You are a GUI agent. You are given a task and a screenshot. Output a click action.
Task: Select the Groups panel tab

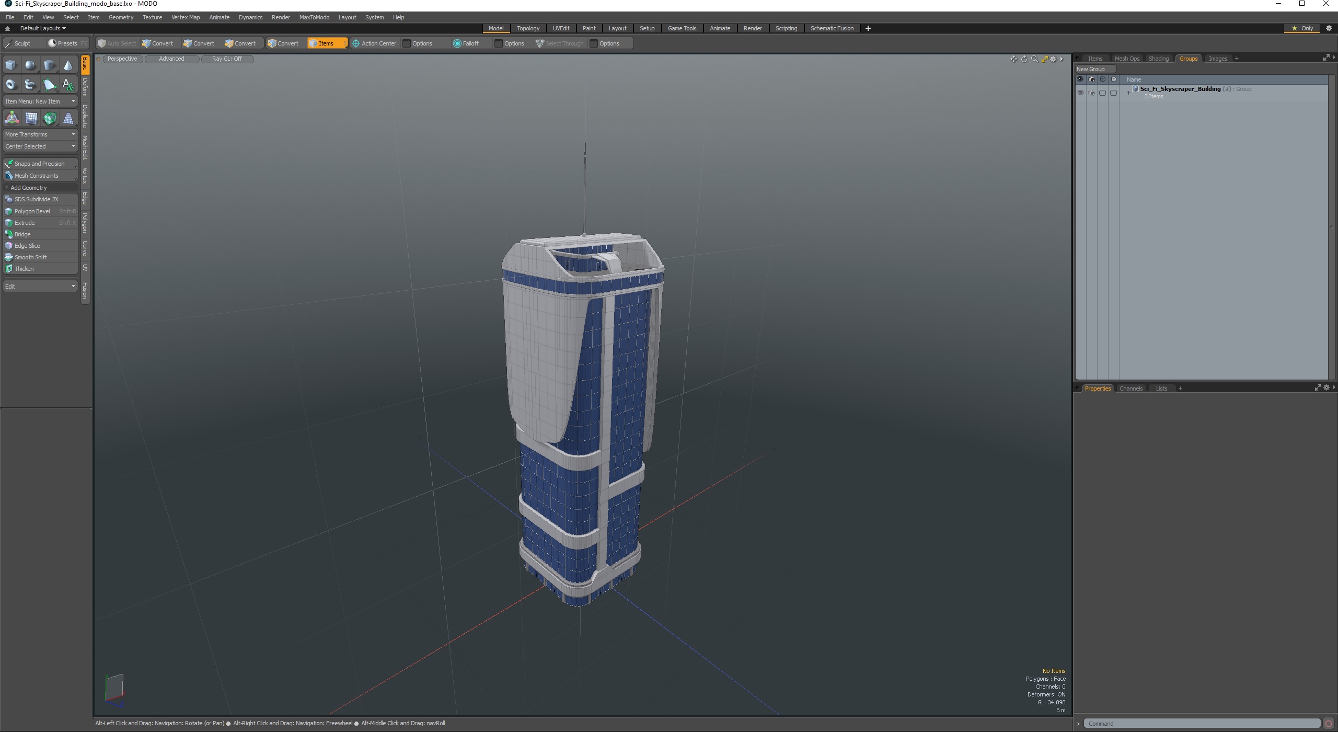click(1190, 59)
